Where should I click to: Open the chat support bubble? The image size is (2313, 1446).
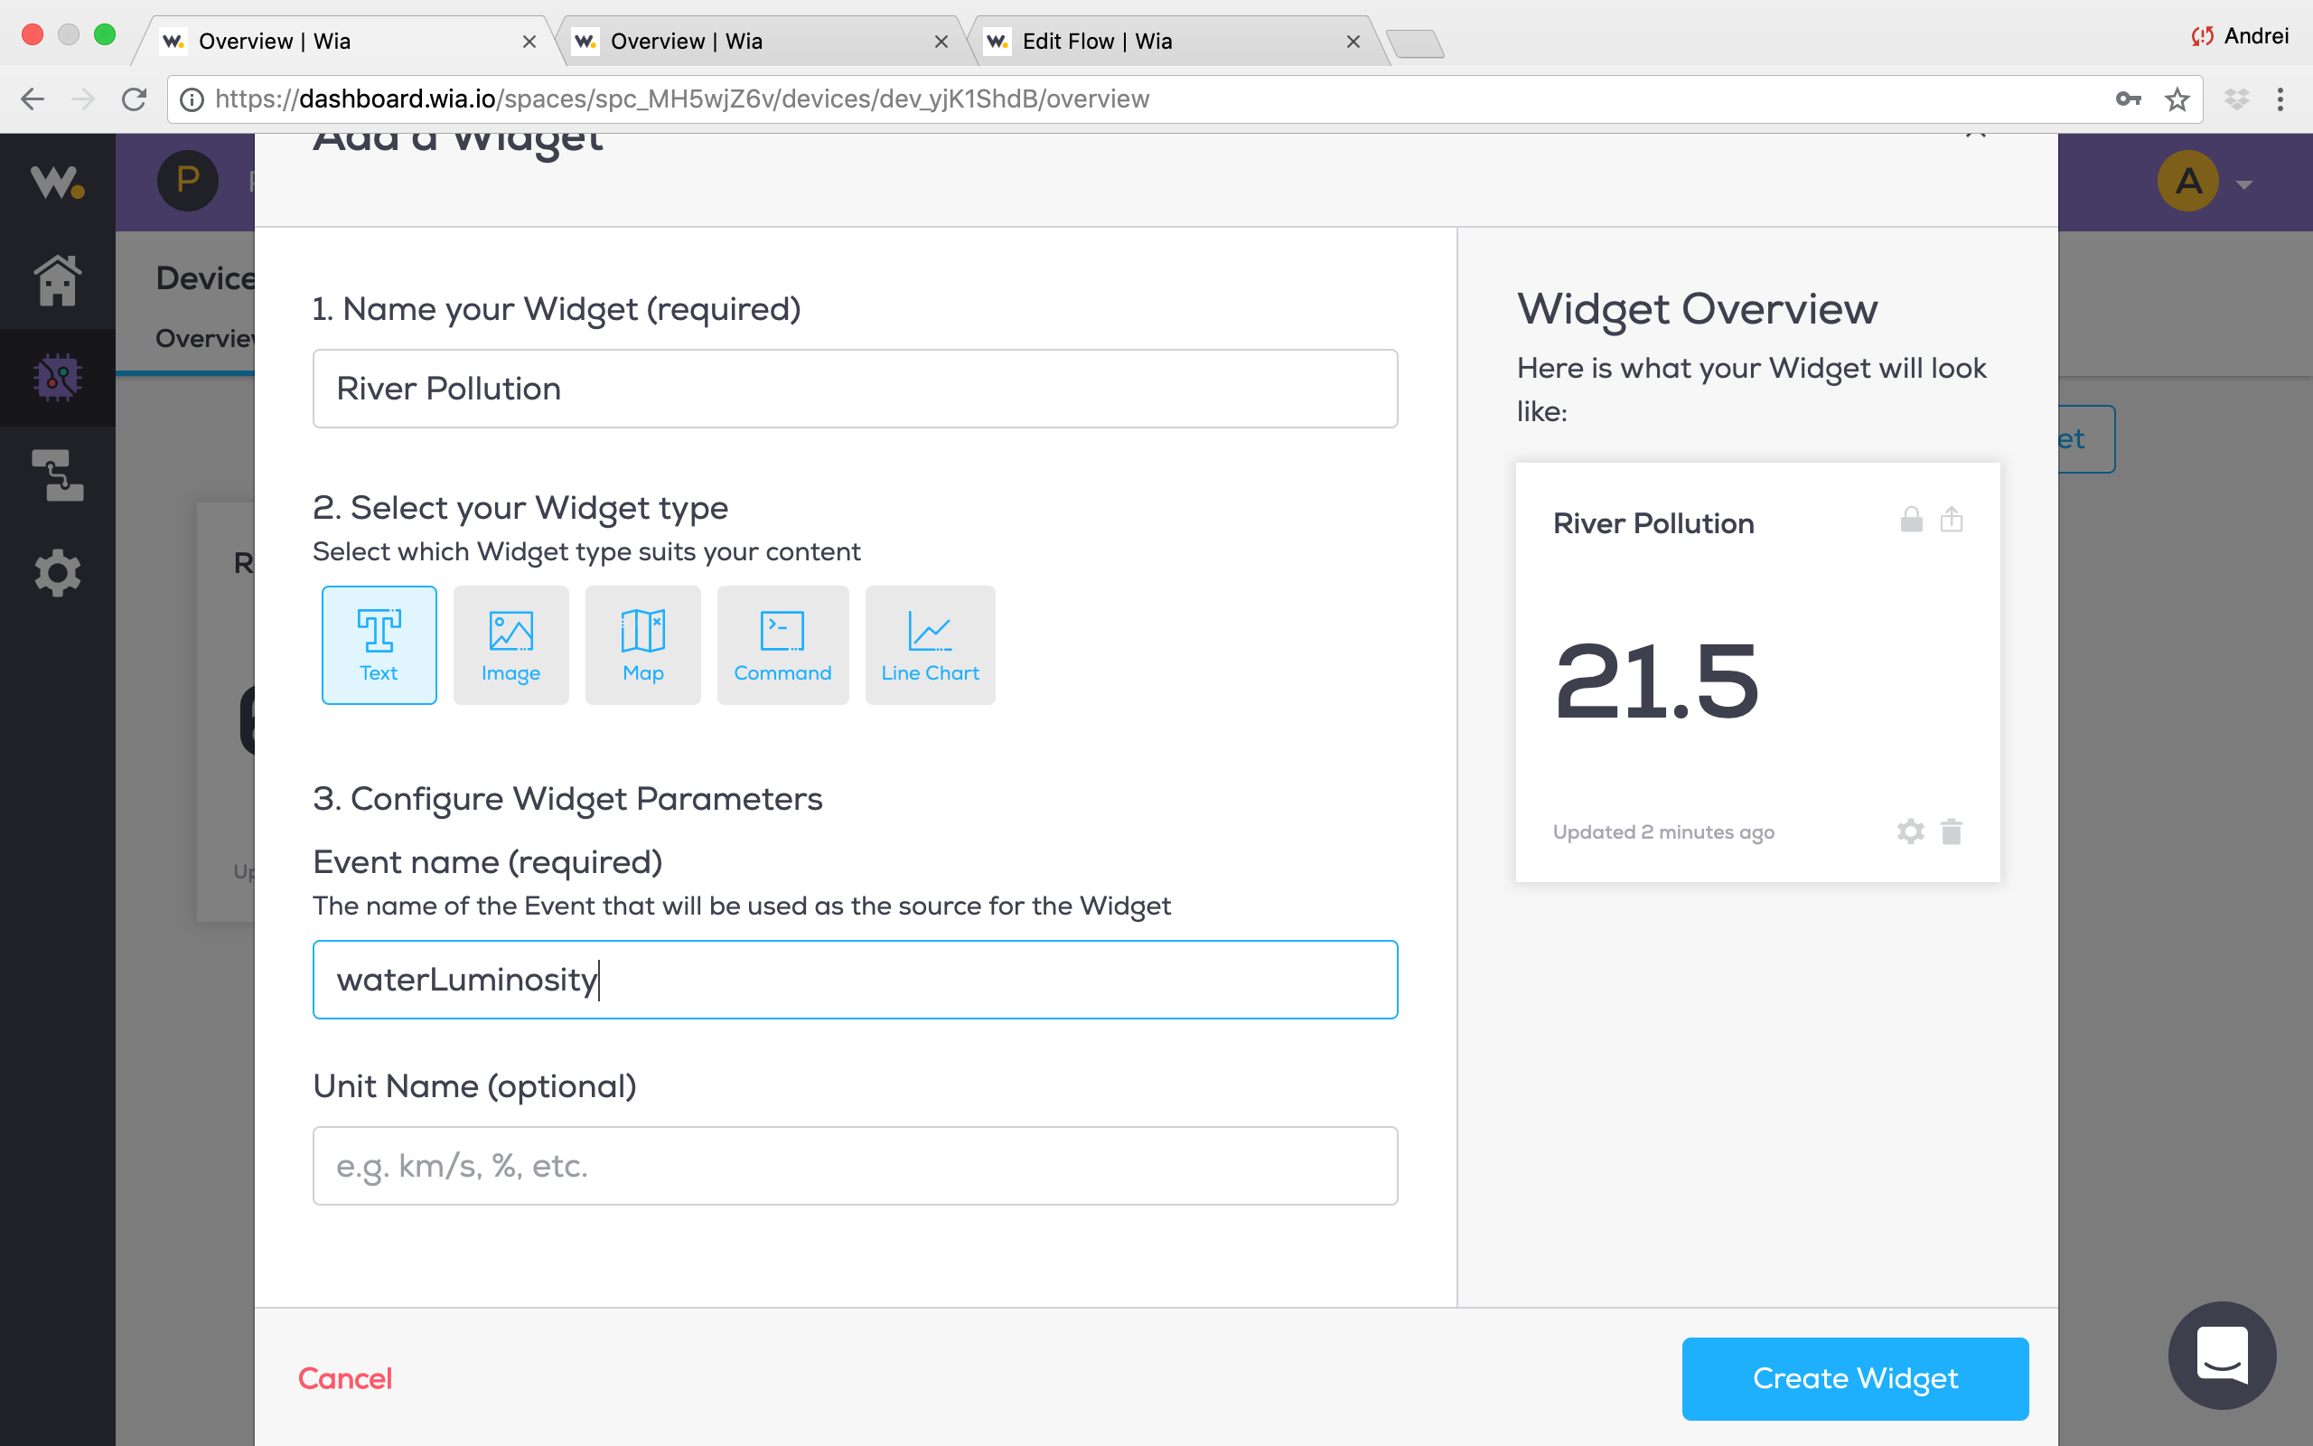pyautogui.click(x=2221, y=1354)
